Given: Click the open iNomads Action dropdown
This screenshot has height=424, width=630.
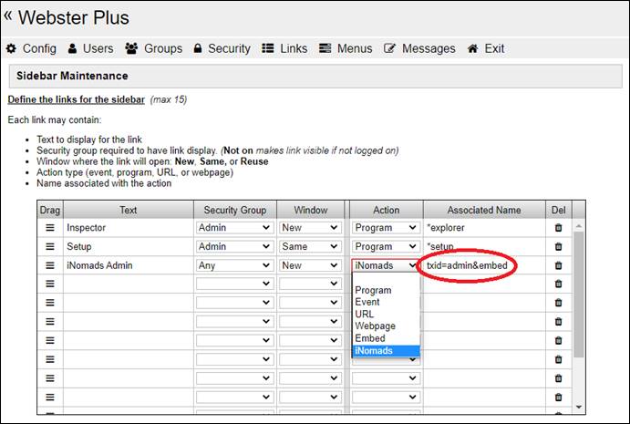Looking at the screenshot, I should tap(386, 265).
